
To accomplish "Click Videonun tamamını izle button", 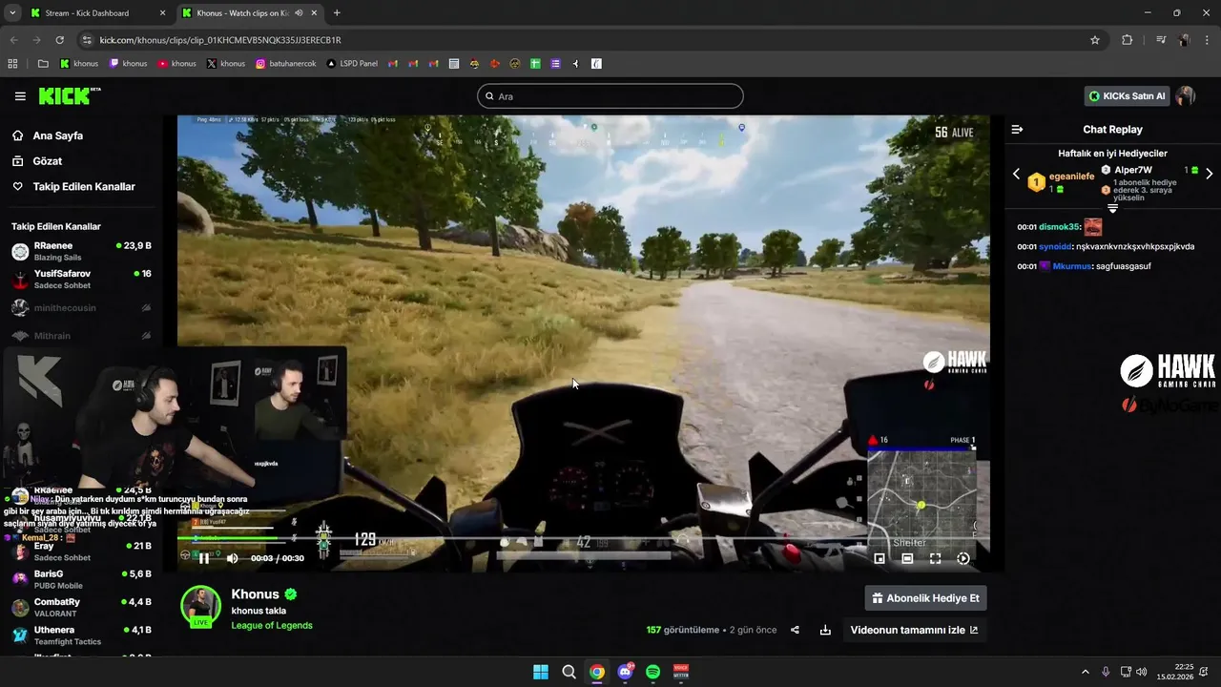I will click(914, 630).
